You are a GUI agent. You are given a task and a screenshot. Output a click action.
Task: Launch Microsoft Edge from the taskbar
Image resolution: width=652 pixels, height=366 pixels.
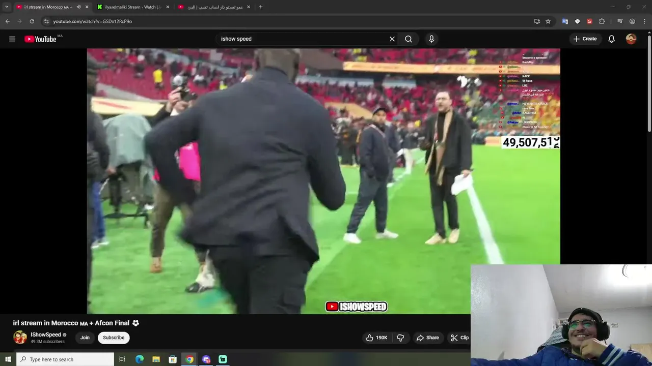tap(139, 359)
